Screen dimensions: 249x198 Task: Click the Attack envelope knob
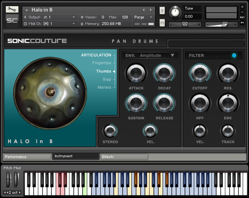[136, 73]
